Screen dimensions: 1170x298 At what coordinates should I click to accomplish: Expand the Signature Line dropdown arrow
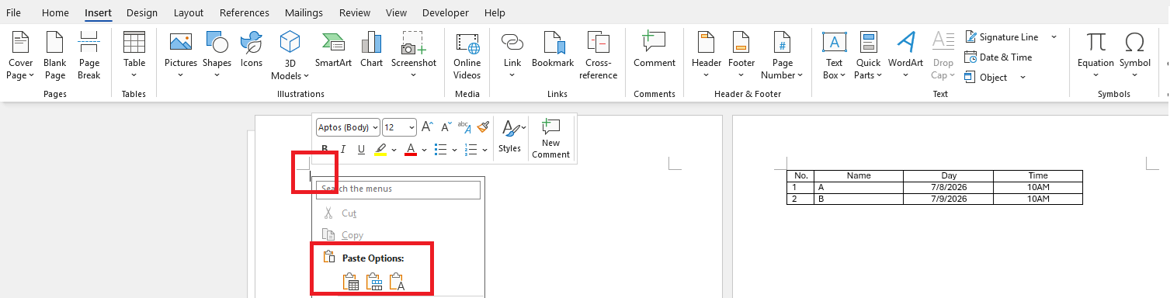pyautogui.click(x=1054, y=37)
